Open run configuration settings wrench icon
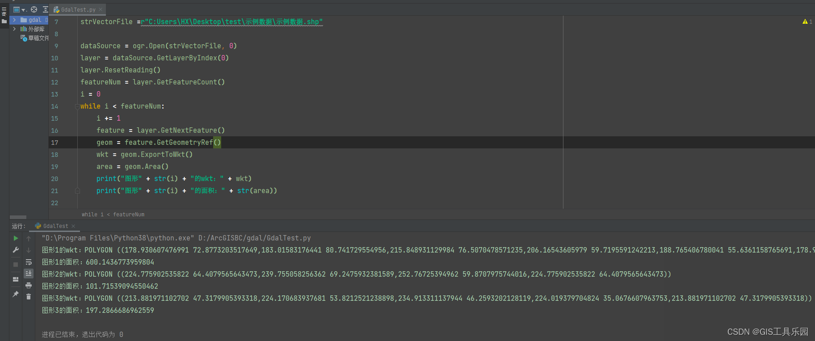The width and height of the screenshot is (815, 341). 16,250
